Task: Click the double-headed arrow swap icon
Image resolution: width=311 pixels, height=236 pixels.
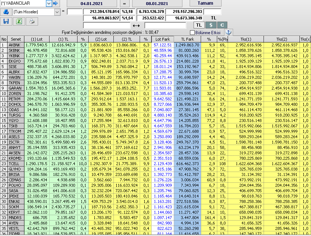Action: click(x=136, y=26)
